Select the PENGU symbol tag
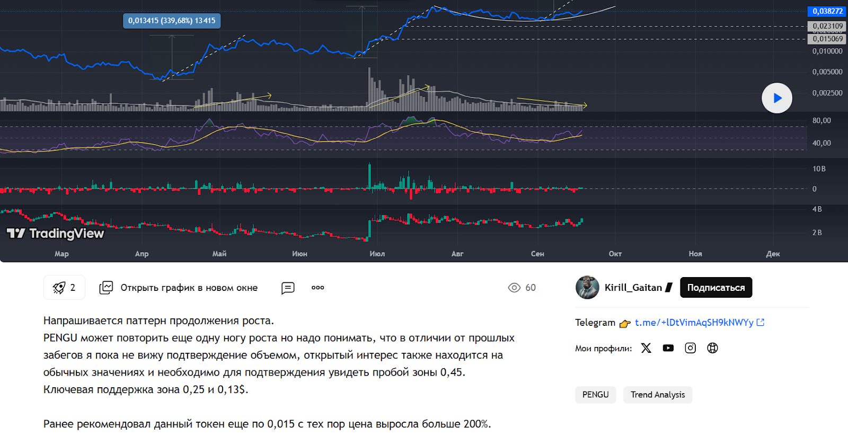Screen dimensions: 848x436 [x=595, y=395]
